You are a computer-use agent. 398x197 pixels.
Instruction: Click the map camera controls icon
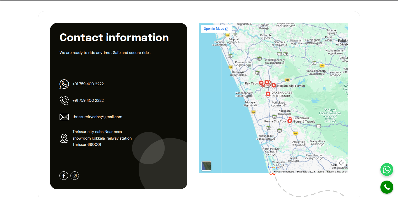341,163
